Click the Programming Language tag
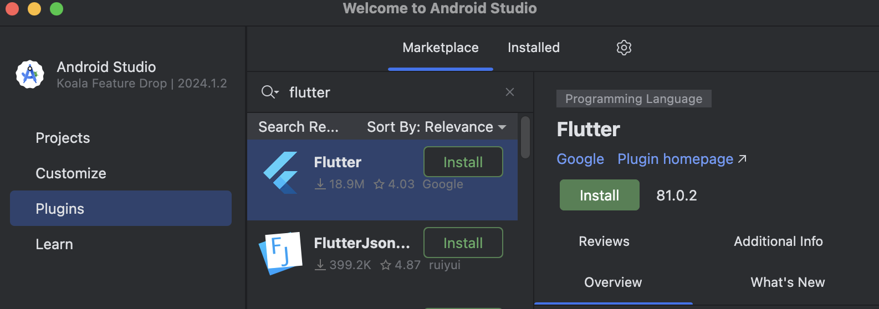The height and width of the screenshot is (309, 879). tap(634, 99)
